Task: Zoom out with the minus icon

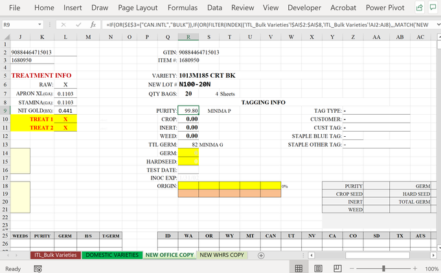Action: click(352, 268)
